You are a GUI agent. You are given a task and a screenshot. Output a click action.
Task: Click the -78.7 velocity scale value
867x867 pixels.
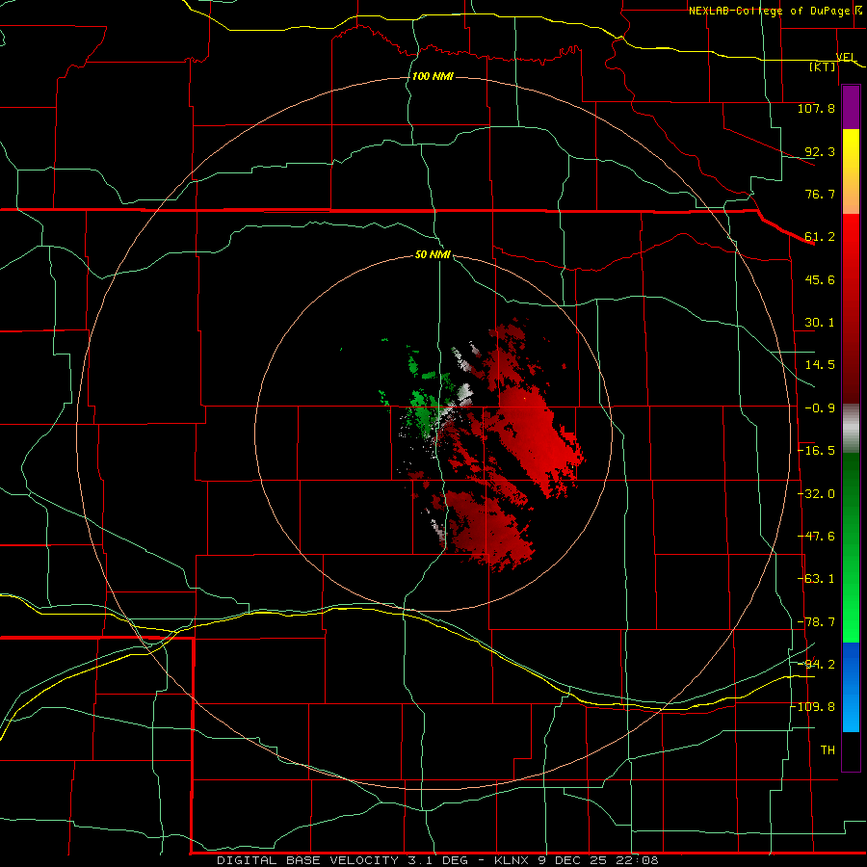[816, 622]
